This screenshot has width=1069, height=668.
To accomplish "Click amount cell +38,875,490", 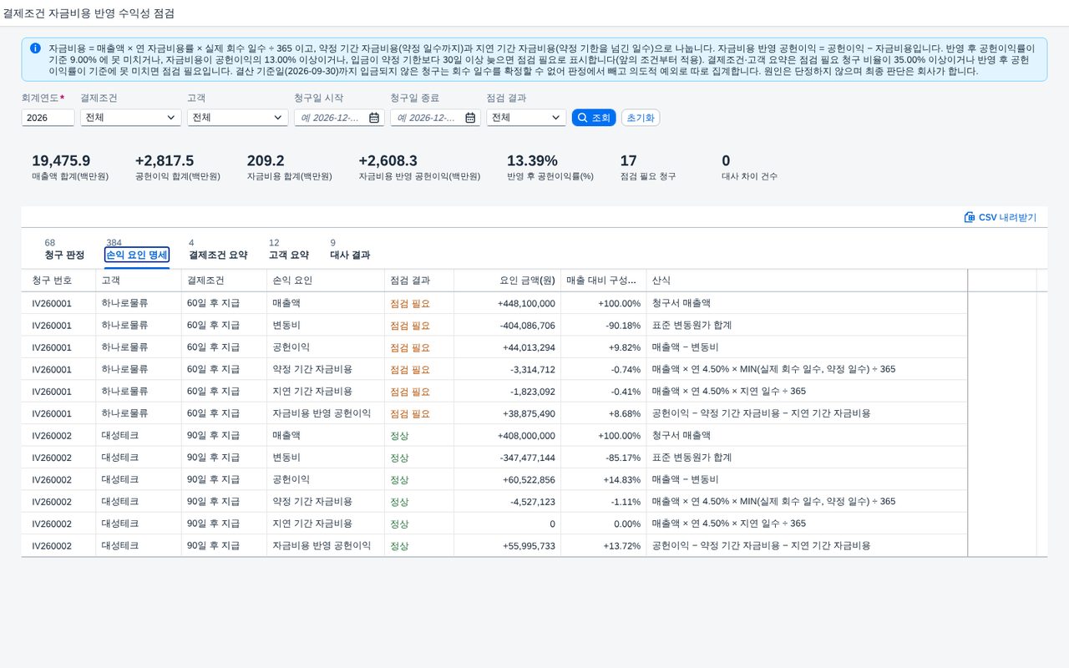I will pos(529,413).
